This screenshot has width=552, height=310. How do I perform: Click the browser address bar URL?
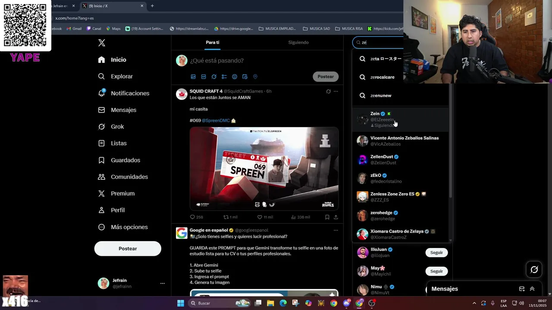[x=74, y=18]
